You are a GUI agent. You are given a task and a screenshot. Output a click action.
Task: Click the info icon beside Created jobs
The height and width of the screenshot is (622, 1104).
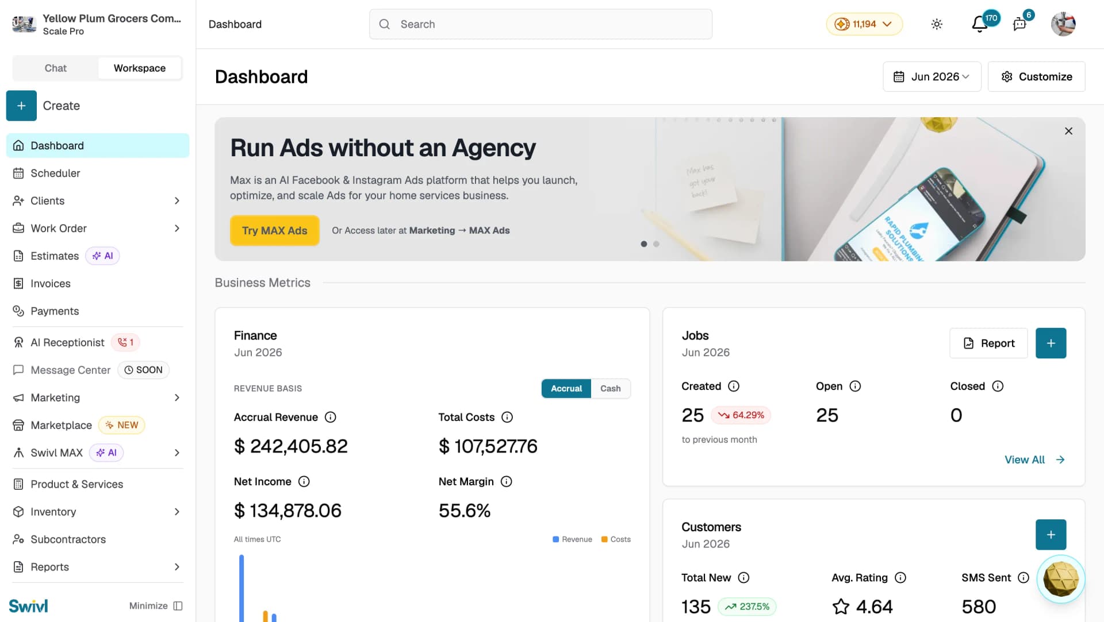point(734,386)
